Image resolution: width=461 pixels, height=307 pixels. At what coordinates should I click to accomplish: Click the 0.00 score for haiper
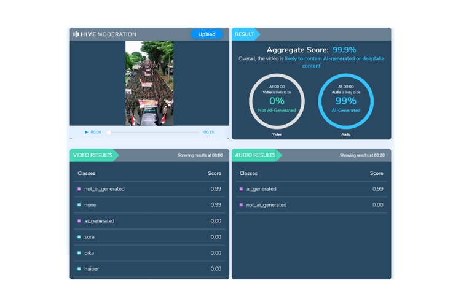click(x=216, y=269)
